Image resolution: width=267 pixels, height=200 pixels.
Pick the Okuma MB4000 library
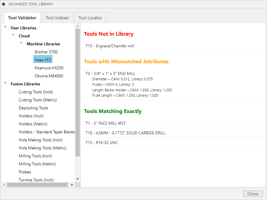[49, 76]
